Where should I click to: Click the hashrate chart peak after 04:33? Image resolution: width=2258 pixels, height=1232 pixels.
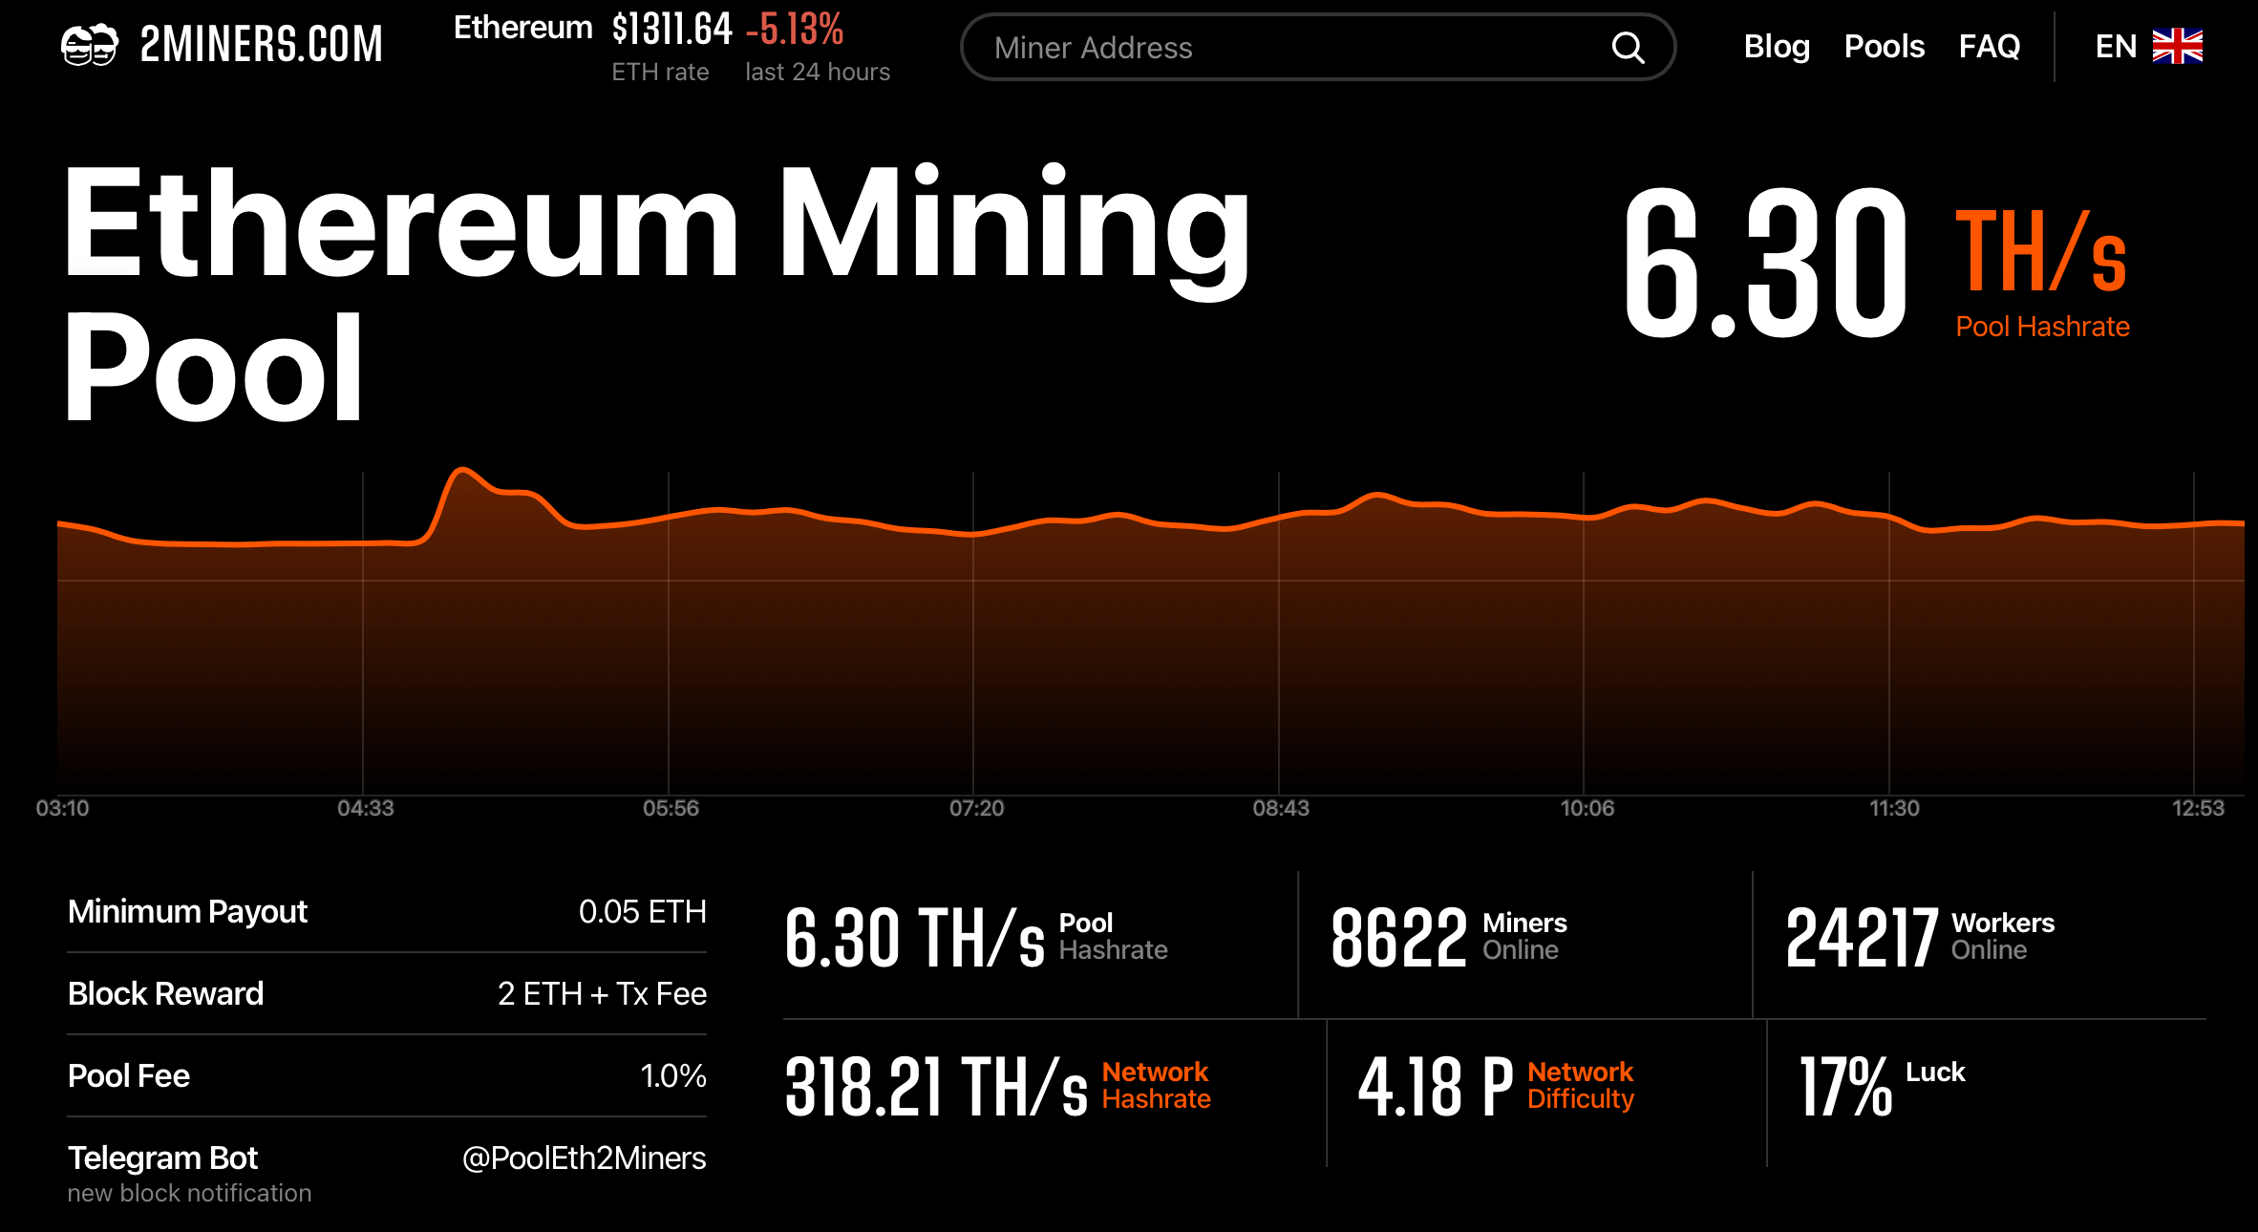coord(463,470)
